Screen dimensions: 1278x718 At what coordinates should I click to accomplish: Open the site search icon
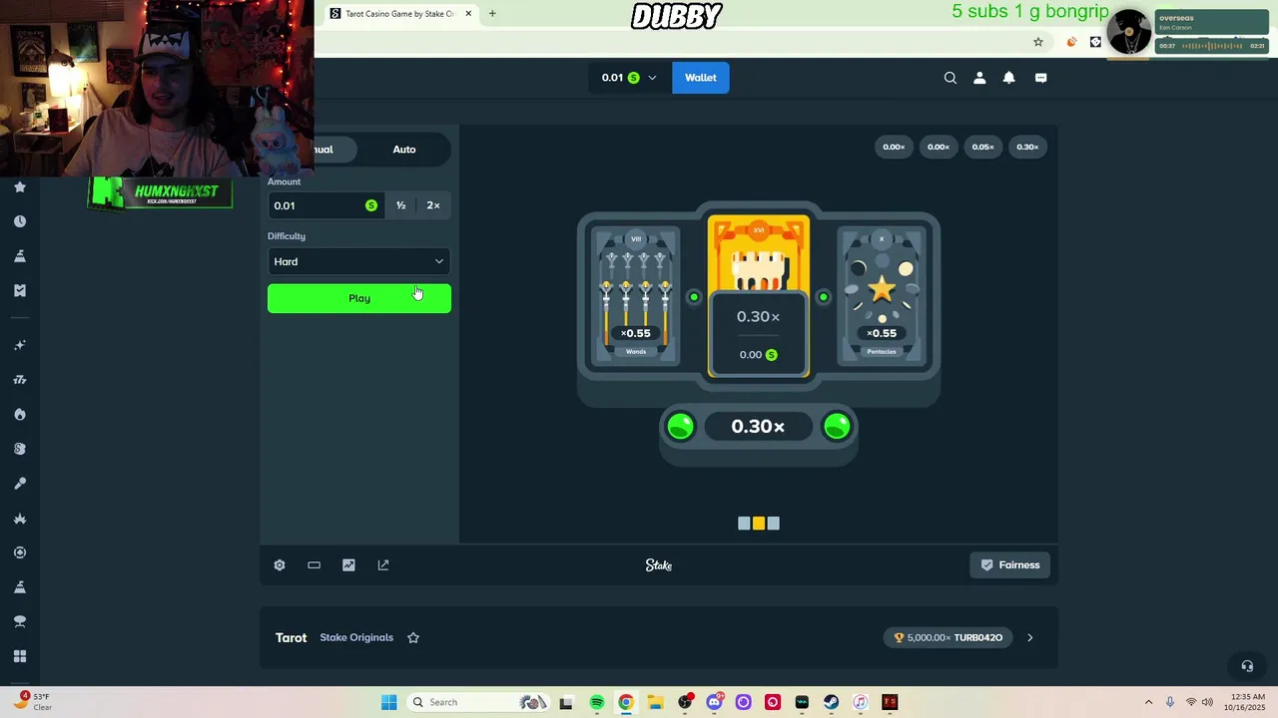[951, 78]
